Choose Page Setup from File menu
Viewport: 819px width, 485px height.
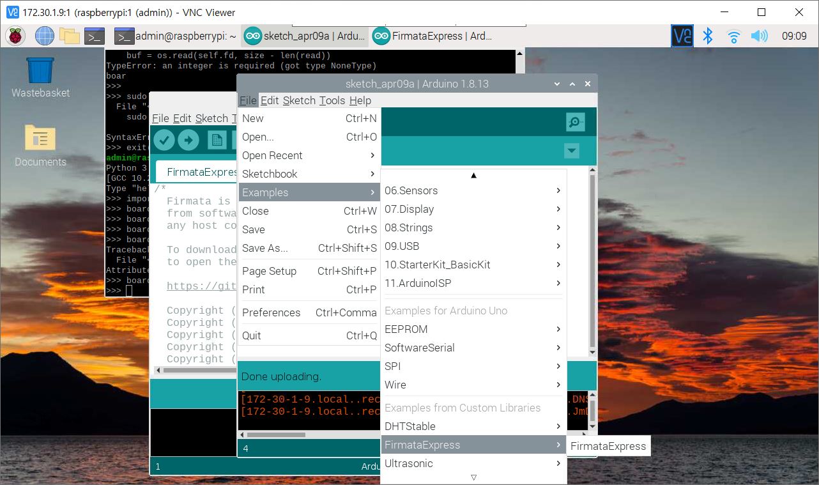tap(309, 271)
